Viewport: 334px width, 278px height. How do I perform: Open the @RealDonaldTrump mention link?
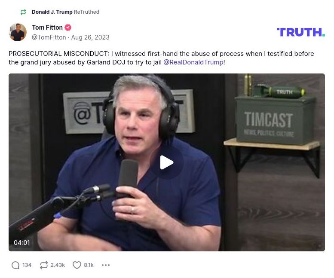coord(193,62)
